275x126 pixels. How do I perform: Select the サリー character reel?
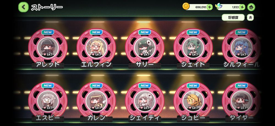click(145, 47)
